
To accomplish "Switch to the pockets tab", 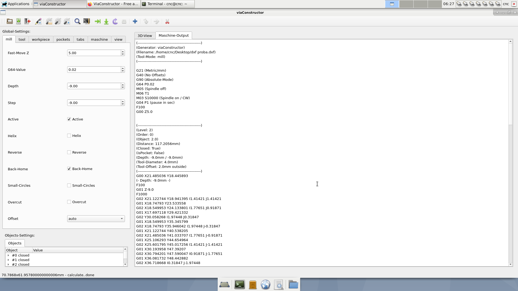I will (x=63, y=39).
